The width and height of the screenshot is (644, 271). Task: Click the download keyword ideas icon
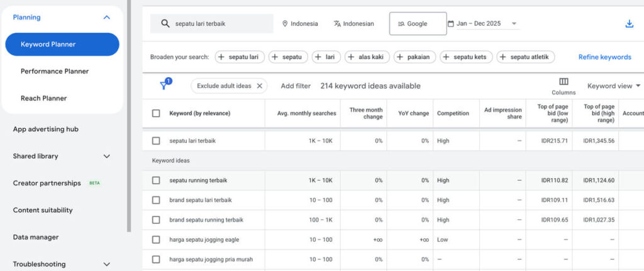tap(630, 24)
